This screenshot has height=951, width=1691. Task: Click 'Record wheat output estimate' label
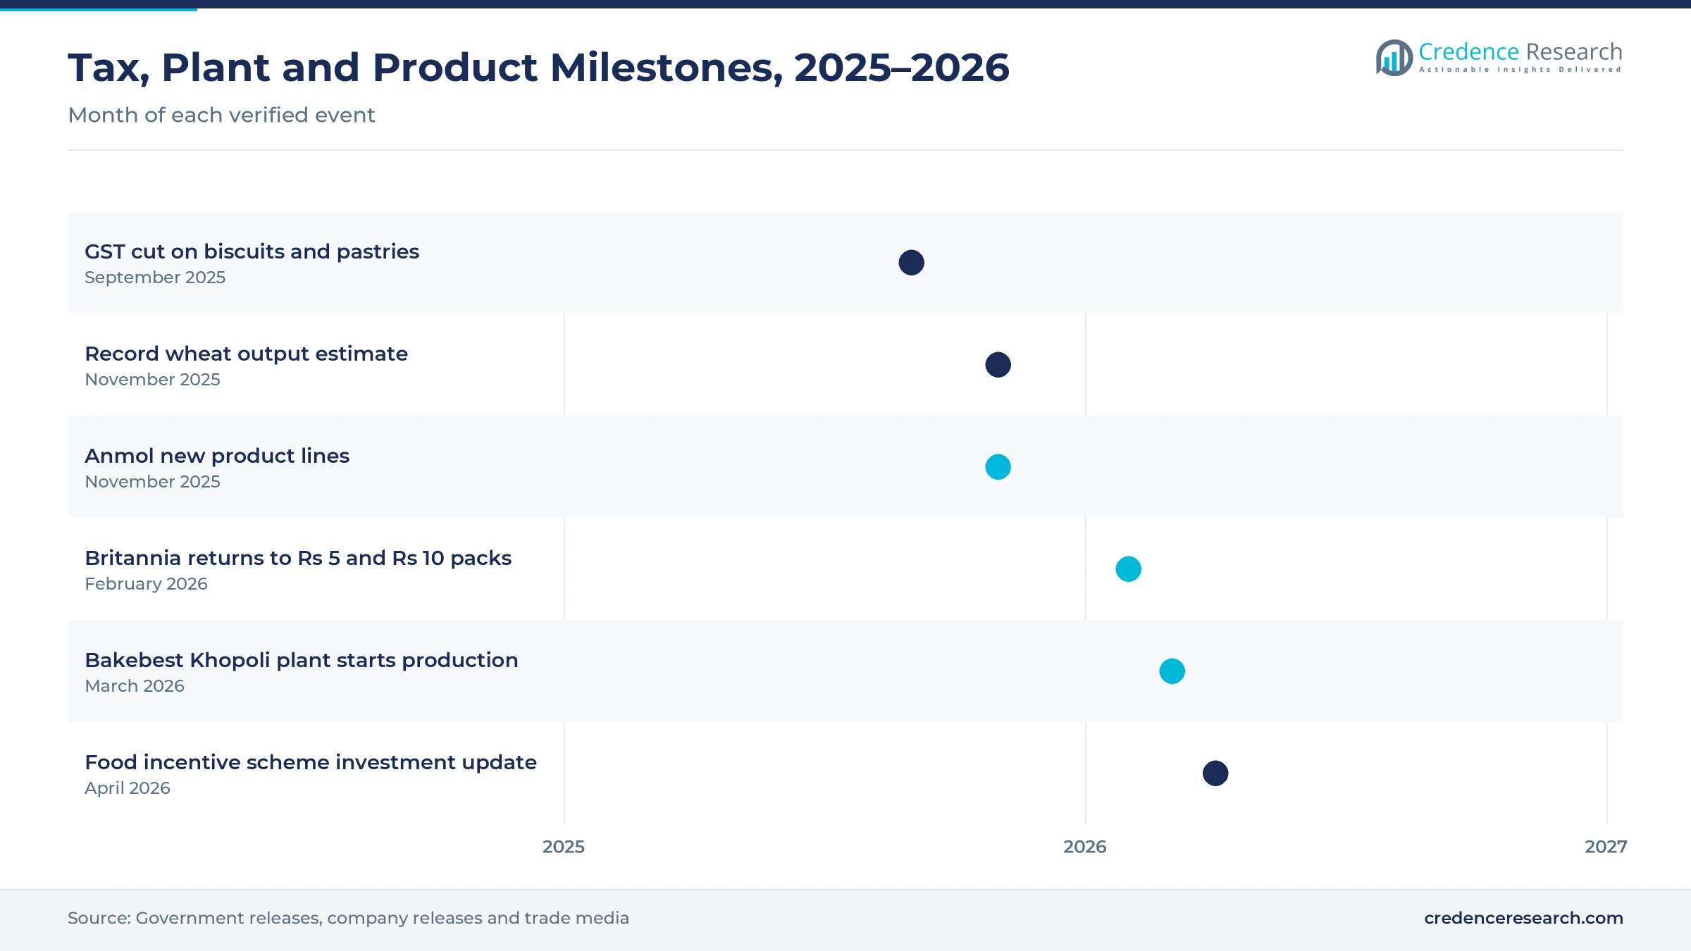tap(246, 354)
